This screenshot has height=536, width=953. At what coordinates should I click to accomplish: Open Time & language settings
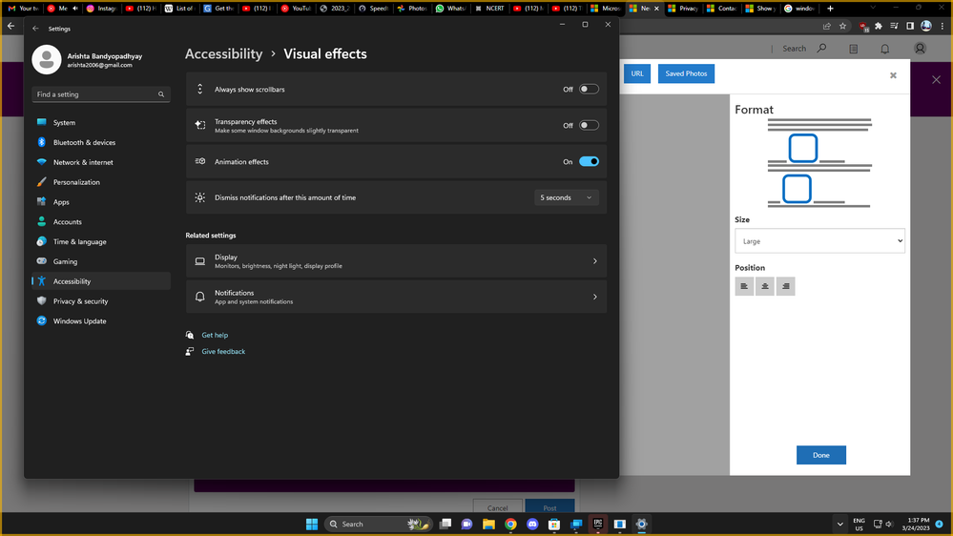[x=101, y=241]
